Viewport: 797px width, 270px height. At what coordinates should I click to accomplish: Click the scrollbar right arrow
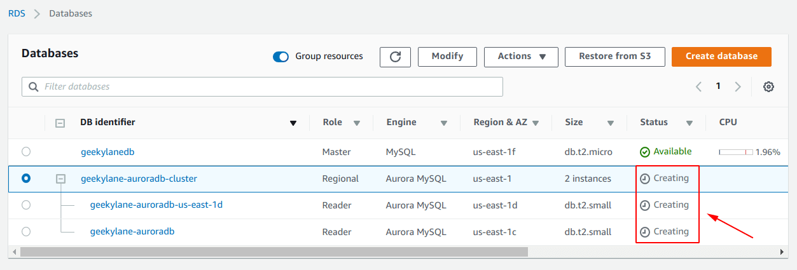[x=782, y=252]
